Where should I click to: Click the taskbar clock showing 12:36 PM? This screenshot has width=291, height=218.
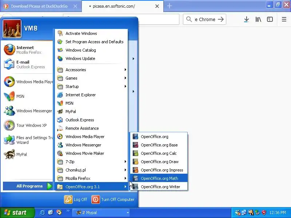pyautogui.click(x=278, y=213)
